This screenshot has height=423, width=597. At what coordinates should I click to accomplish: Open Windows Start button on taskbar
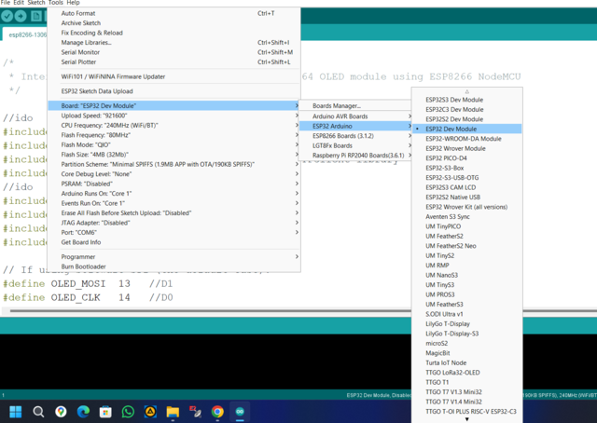click(16, 412)
